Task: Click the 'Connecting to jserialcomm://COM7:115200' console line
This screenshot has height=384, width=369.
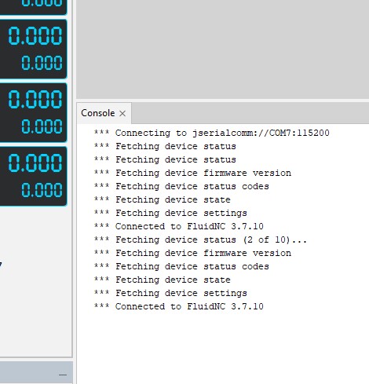Action: pyautogui.click(x=211, y=133)
